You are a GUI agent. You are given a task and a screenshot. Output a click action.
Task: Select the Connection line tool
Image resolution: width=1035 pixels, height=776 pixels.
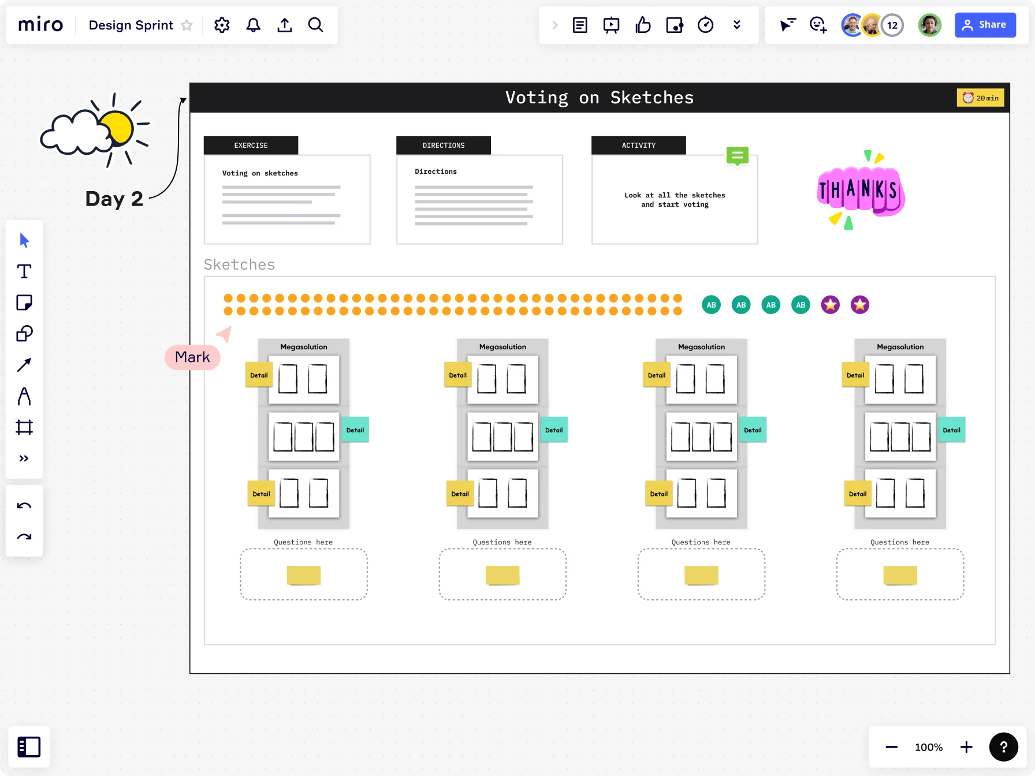click(x=24, y=364)
